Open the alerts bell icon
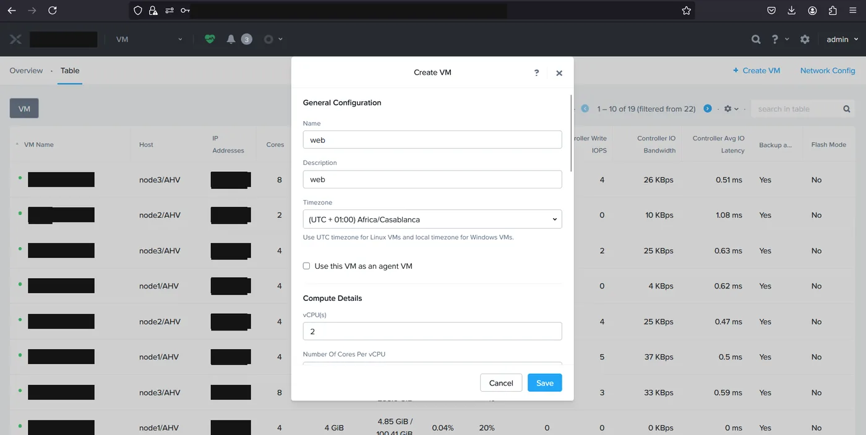Screen dimensions: 866x435 coord(231,39)
